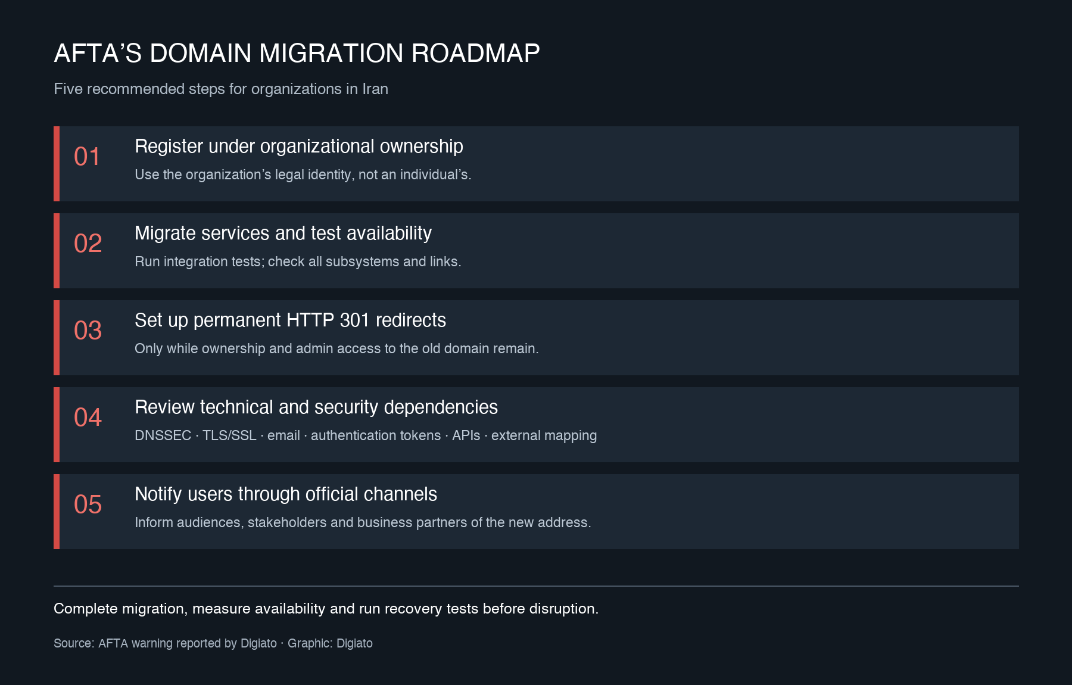This screenshot has height=685, width=1072.
Task: Click the title "AFTA'S DOMAIN MIGRATION ROADMAP"
Action: (x=297, y=53)
